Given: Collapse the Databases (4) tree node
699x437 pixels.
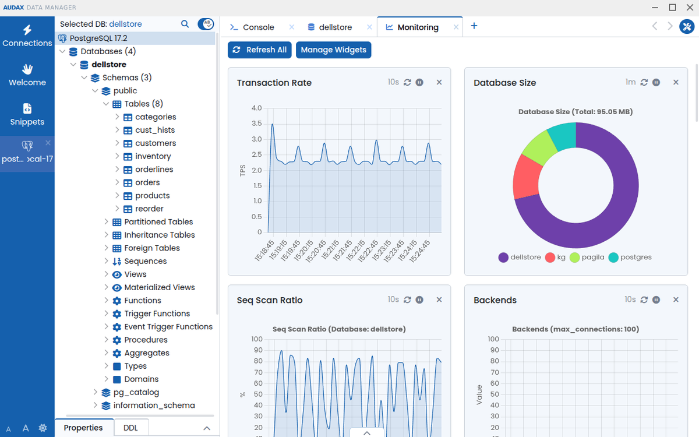Looking at the screenshot, I should tap(62, 51).
